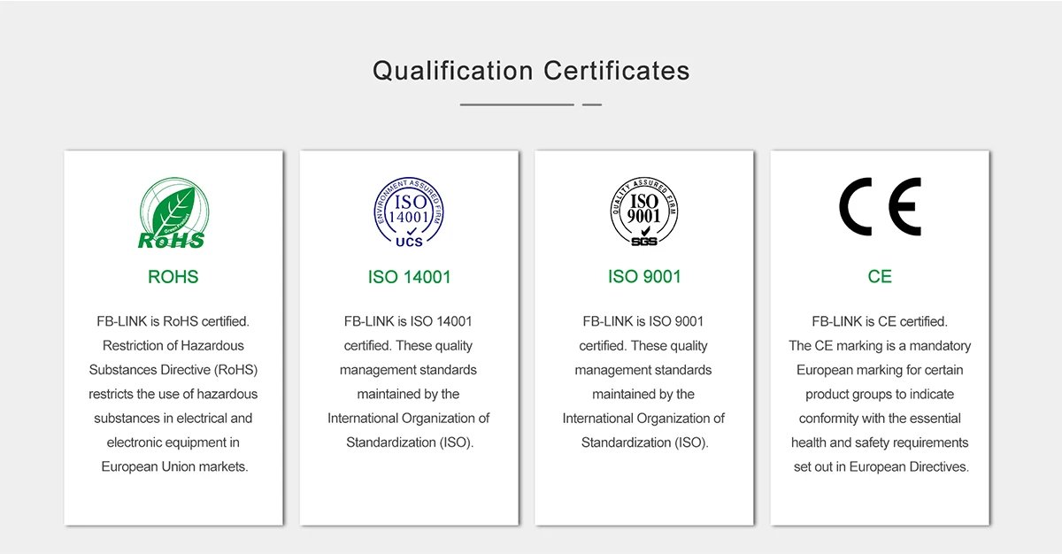Click the long divider line under title
This screenshot has width=1062, height=554.
click(517, 104)
